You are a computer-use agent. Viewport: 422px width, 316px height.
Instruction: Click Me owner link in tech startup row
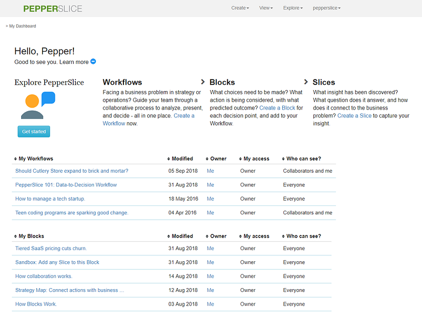pyautogui.click(x=210, y=199)
